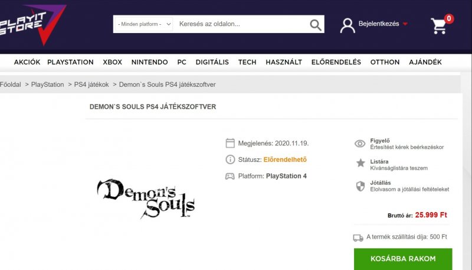472x270 pixels.
Task: Open the shopping cart icon
Action: [x=439, y=26]
